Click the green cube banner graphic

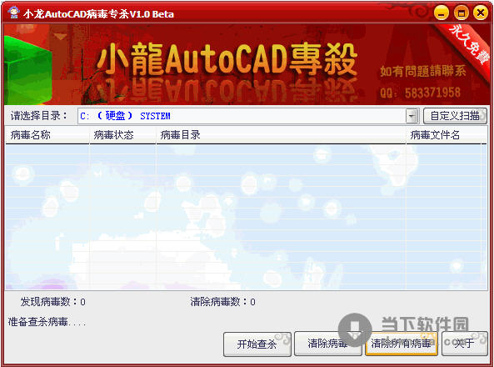27,70
